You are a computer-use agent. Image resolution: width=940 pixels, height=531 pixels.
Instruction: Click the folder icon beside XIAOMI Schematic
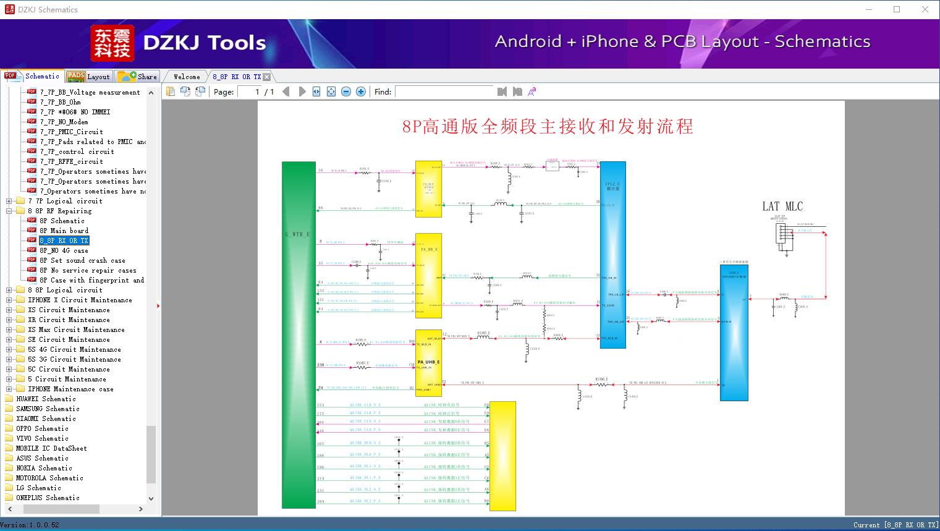click(x=9, y=418)
